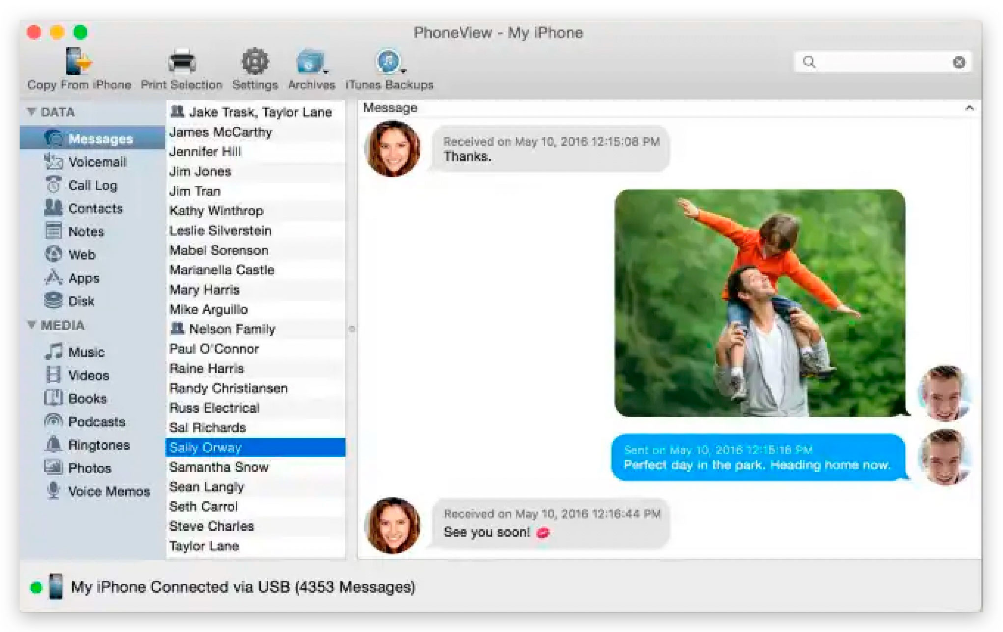Select the Messages icon in the sidebar
Image resolution: width=1003 pixels, height=632 pixels.
(x=54, y=139)
